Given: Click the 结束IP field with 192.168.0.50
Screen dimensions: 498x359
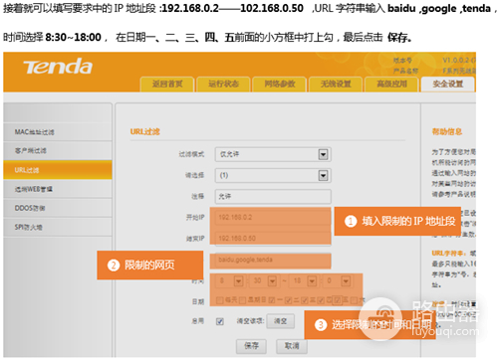Looking at the screenshot, I should click(273, 239).
